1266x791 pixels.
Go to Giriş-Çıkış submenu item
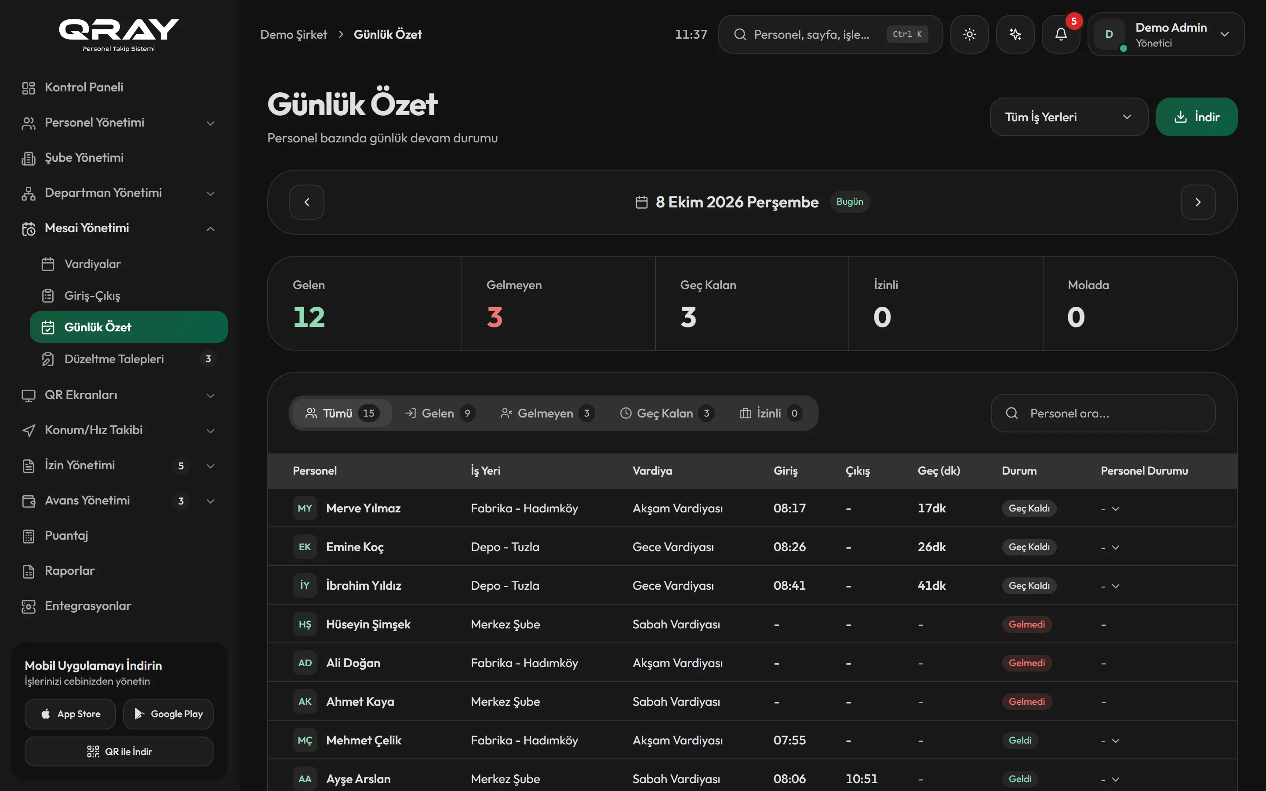pyautogui.click(x=129, y=296)
